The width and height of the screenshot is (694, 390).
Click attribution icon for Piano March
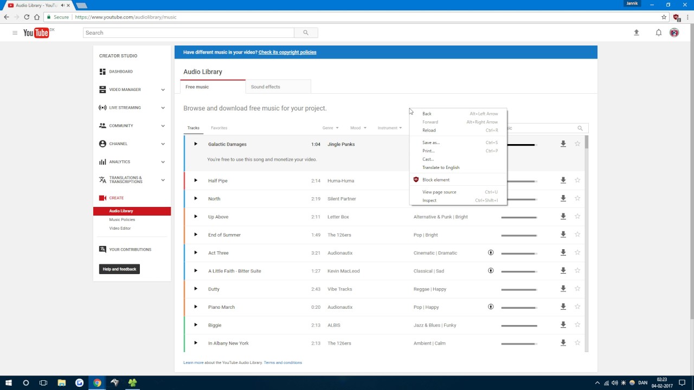[491, 307]
